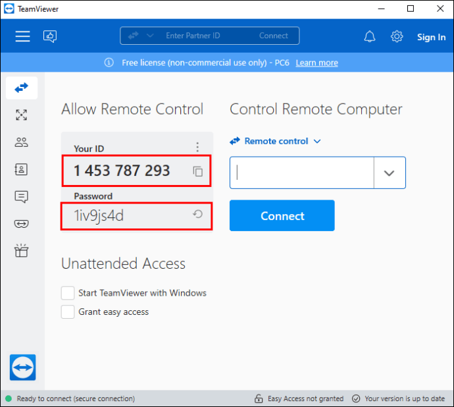Image resolution: width=454 pixels, height=407 pixels.
Task: Open the Remote Management sidebar section
Action: (x=22, y=115)
